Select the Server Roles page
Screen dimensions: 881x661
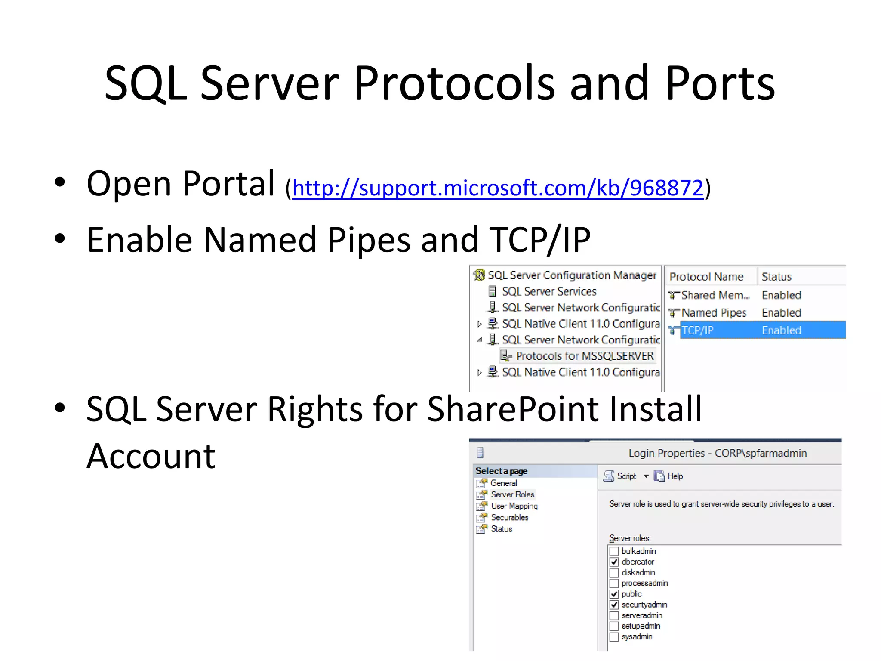513,494
